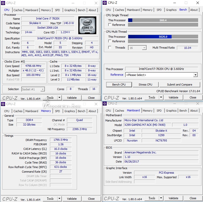203x202 pixels.
Task: Open the Memory tab in the Bench window
Action: [x=147, y=10]
